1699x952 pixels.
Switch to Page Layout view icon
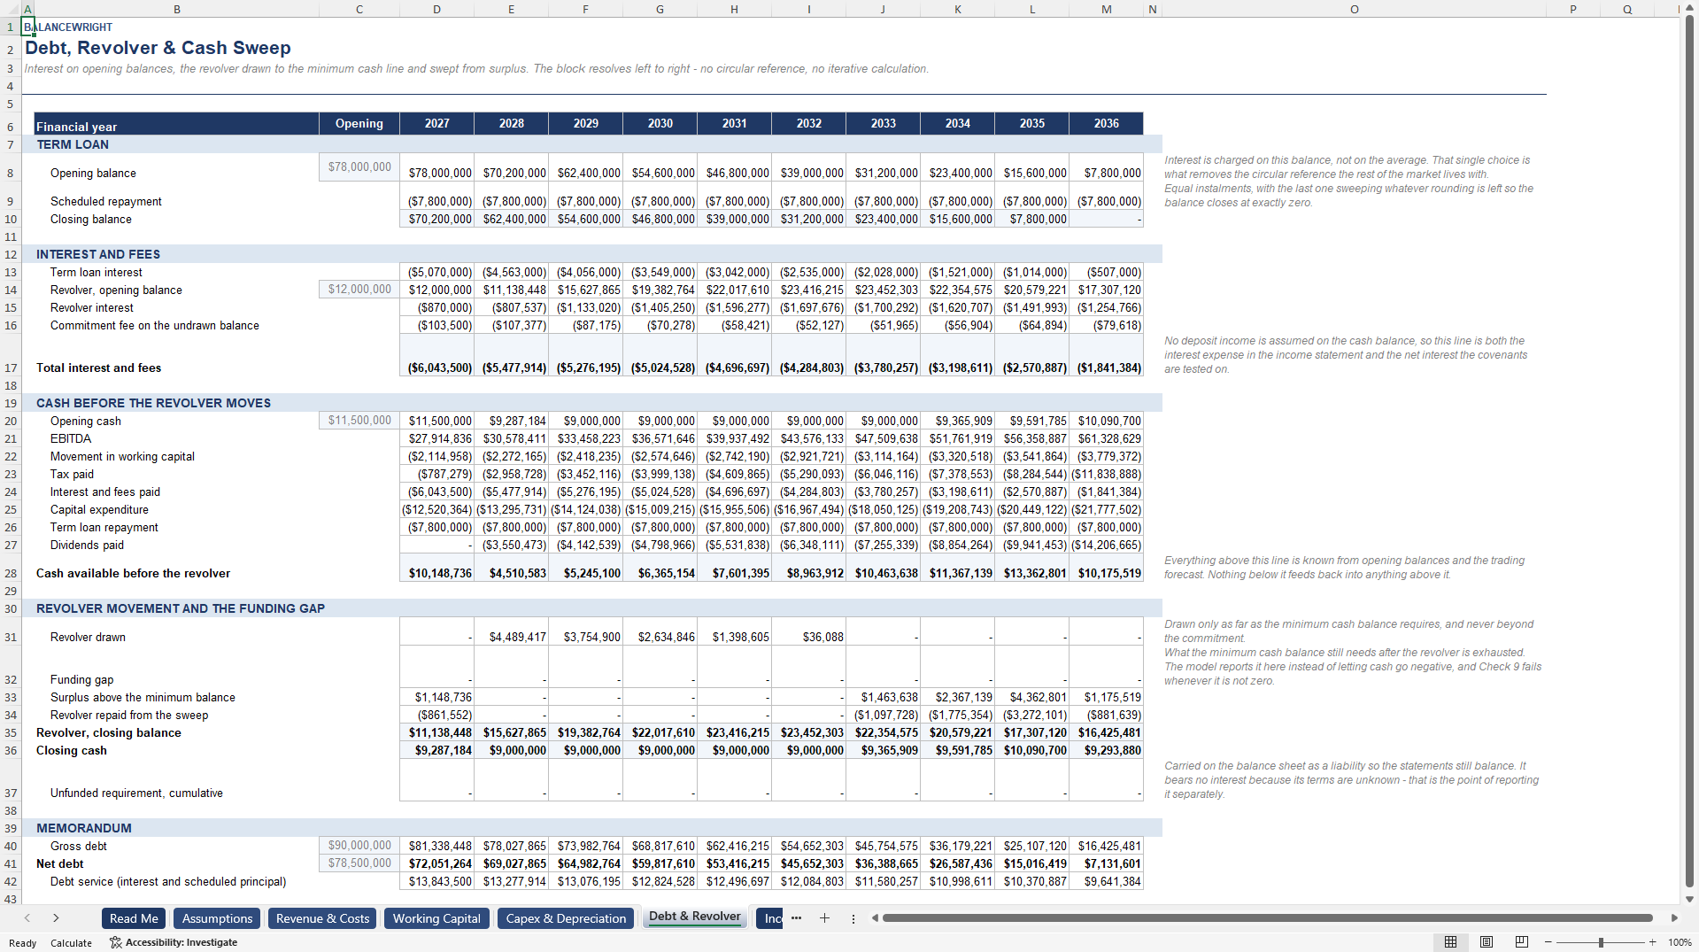(1487, 942)
